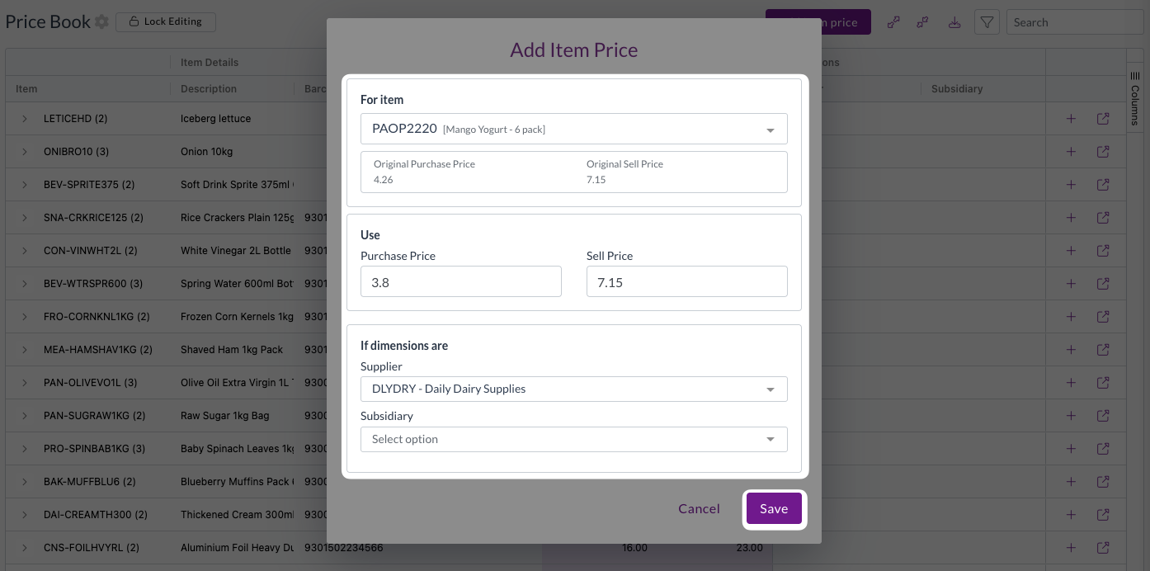
Task: Click Cancel in the dialog
Action: 699,509
